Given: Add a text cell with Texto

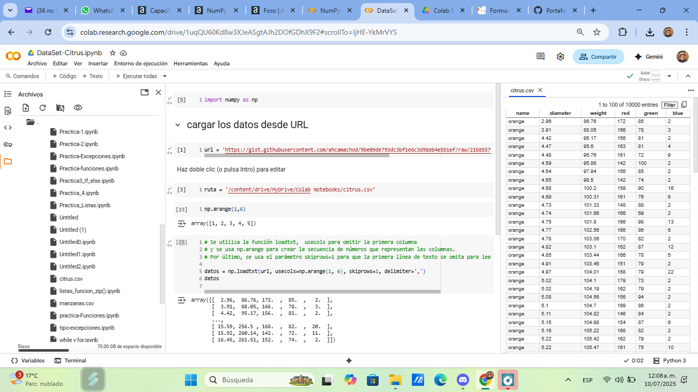Looking at the screenshot, I should tap(92, 76).
